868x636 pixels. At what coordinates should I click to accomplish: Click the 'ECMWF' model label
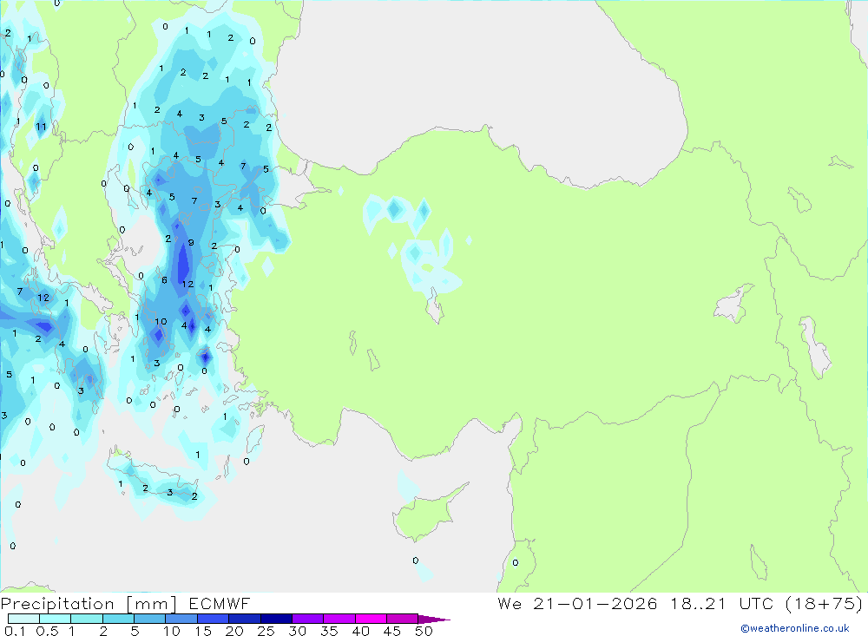point(220,603)
